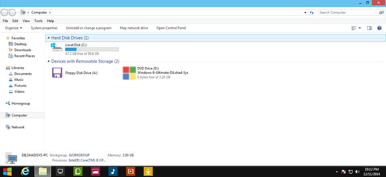Open the yellow downloads app on the taskbar
Screen dimensions: 386x177
(148, 171)
